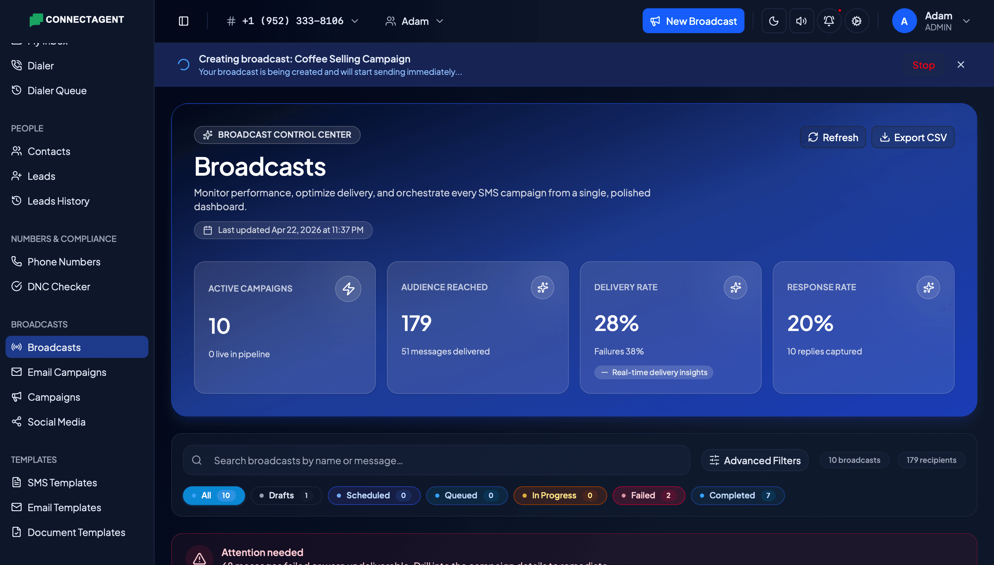This screenshot has height=565, width=994.
Task: Click the Delivery Rate sparkle icon
Action: [x=735, y=288]
